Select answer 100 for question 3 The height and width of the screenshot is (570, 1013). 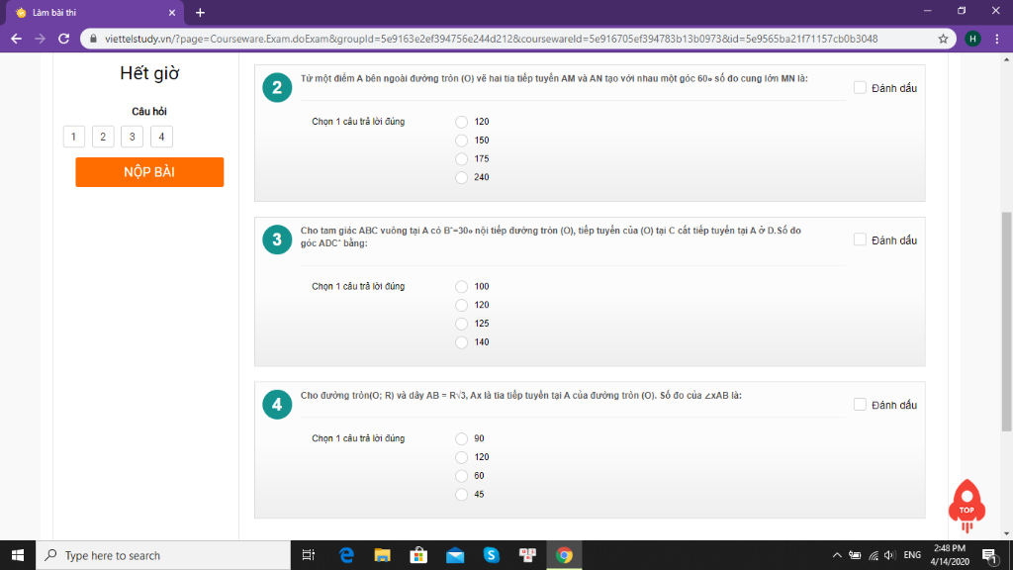point(461,286)
